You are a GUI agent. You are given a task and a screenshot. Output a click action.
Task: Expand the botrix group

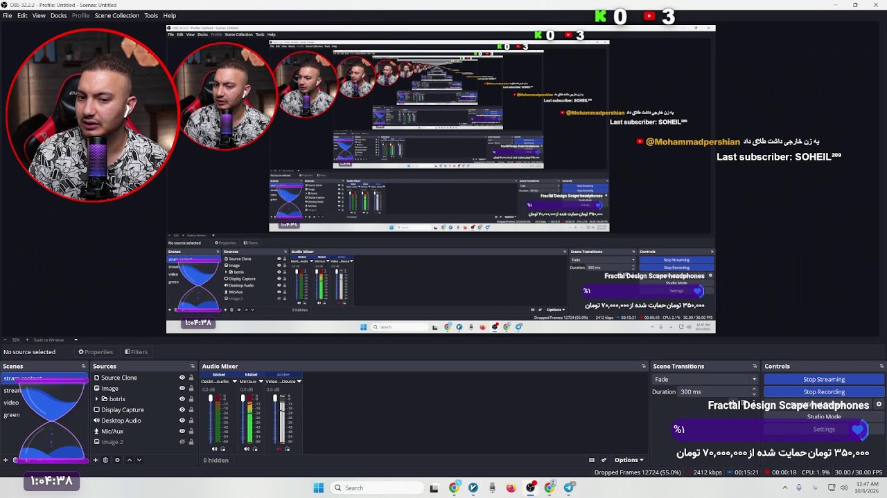pos(96,399)
